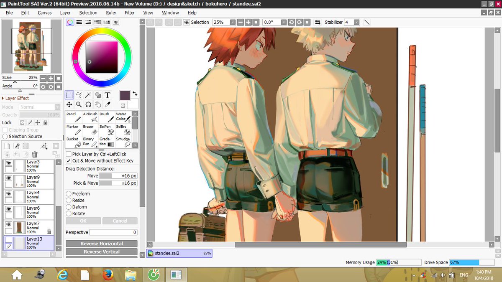
Task: Select the Rotate view tool
Action: [x=88, y=104]
